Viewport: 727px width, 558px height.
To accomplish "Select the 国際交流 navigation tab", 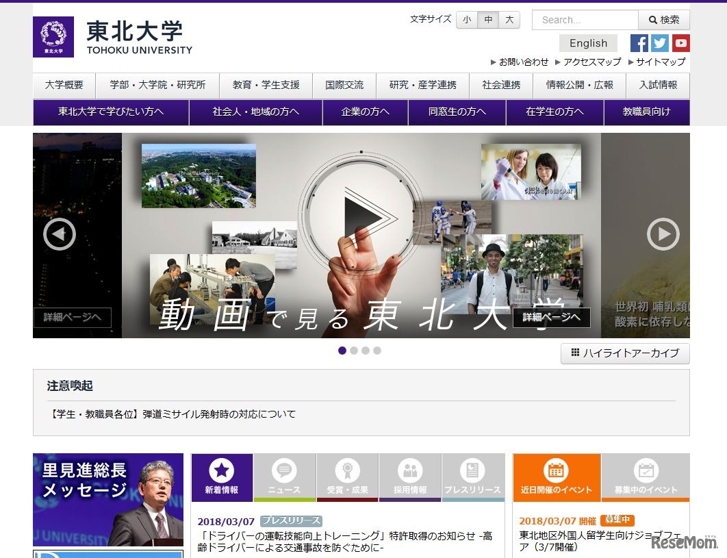I will 344,86.
